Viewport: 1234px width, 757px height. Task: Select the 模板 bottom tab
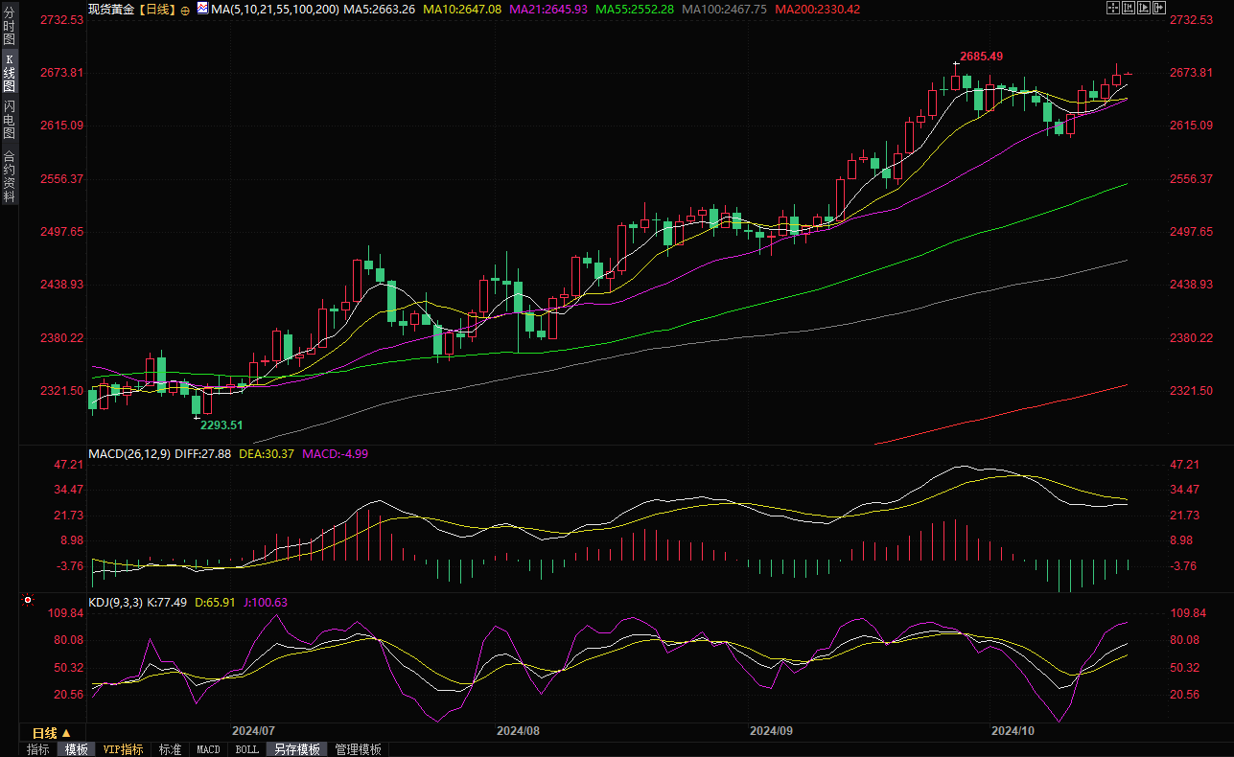coord(76,749)
